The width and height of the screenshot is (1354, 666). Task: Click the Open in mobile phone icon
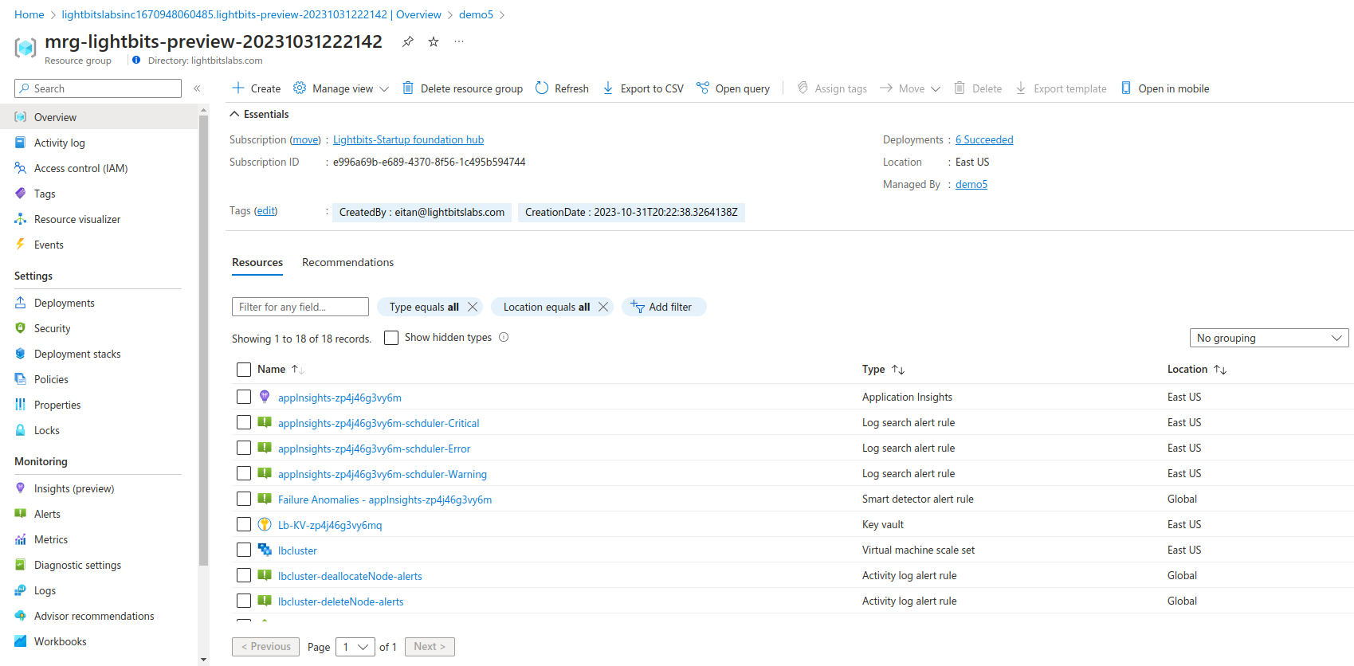pyautogui.click(x=1126, y=88)
